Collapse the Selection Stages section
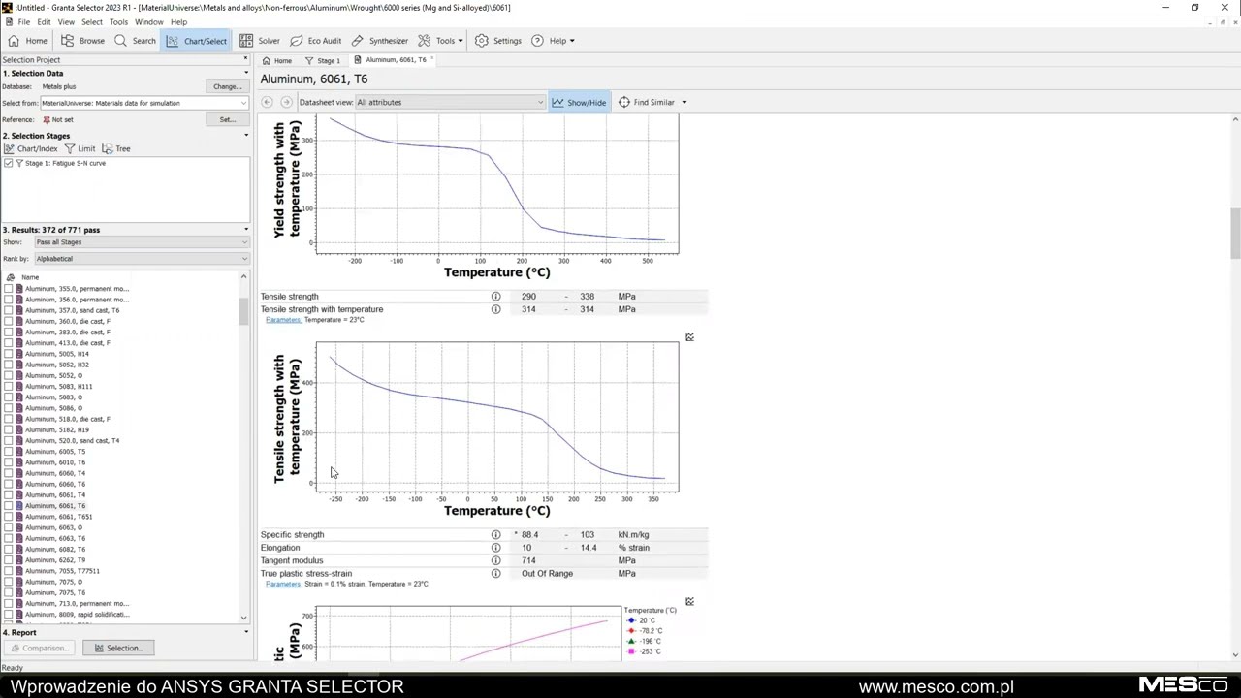Viewport: 1241px width, 698px height. pyautogui.click(x=245, y=136)
